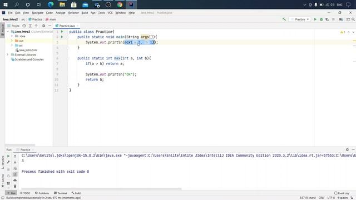The height and width of the screenshot is (200, 356).
Task: Go to the next highlighted error arrow
Action: pyautogui.click(x=353, y=32)
